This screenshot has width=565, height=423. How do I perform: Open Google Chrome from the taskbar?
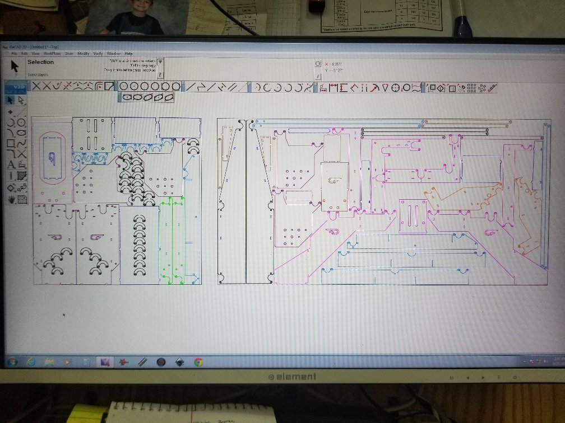point(198,362)
